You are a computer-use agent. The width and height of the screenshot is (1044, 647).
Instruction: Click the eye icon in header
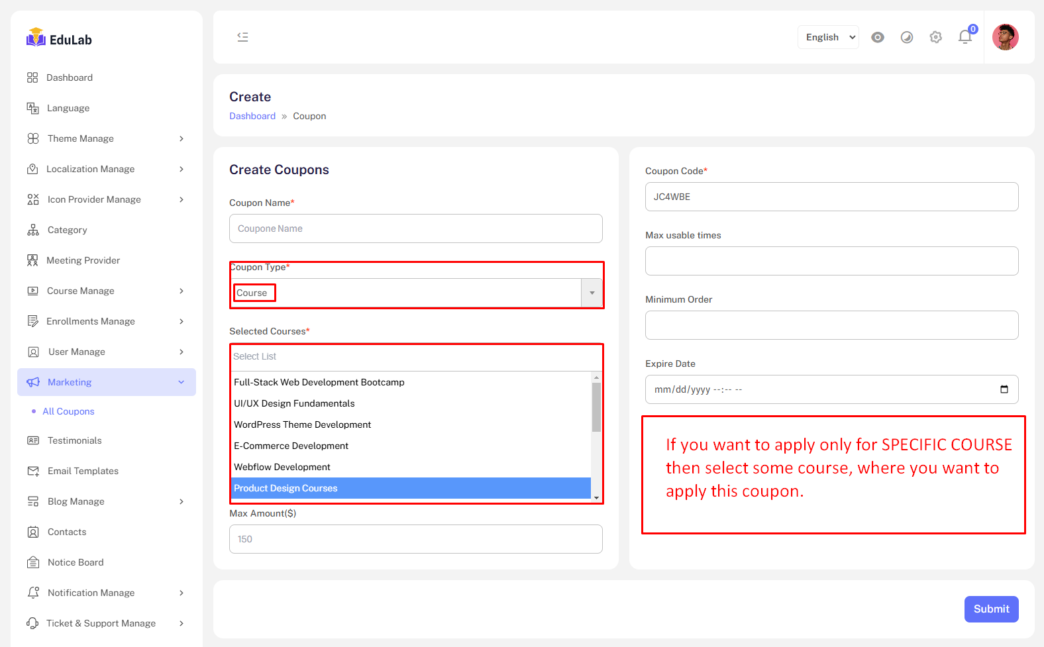(878, 37)
